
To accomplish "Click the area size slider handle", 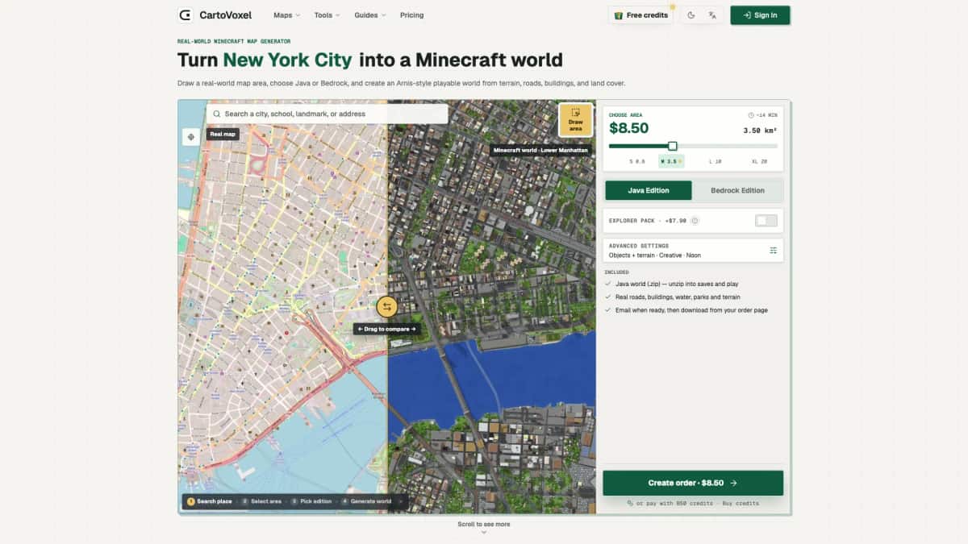I will click(x=673, y=146).
